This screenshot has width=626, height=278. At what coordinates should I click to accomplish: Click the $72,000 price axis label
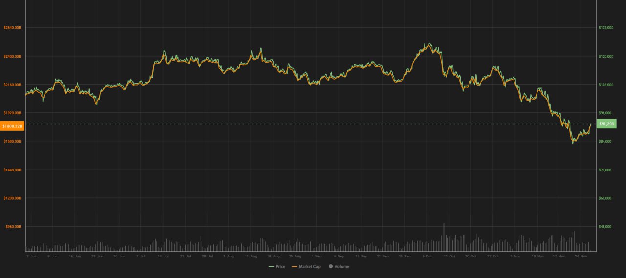[605, 170]
